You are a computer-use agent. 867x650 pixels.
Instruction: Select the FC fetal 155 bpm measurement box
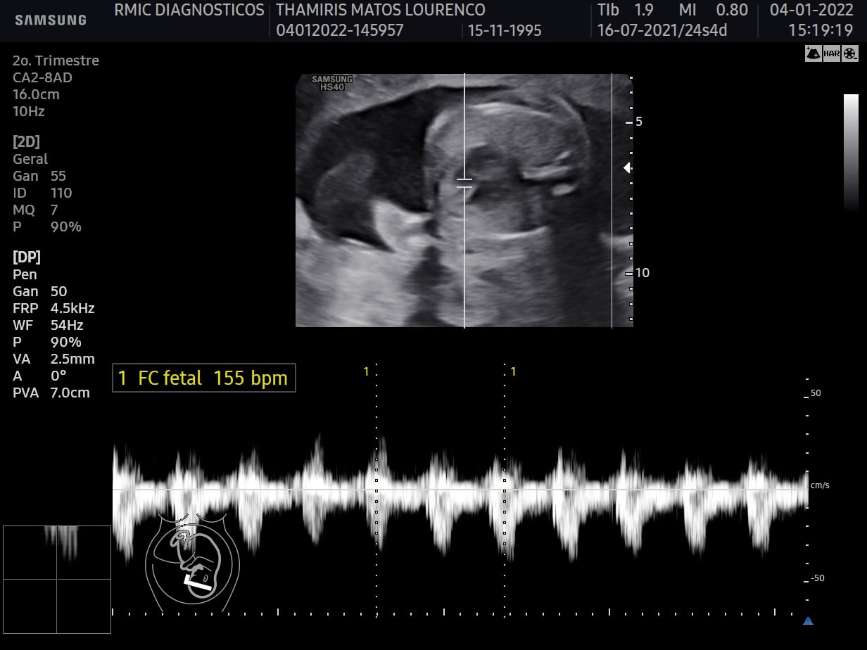click(204, 378)
